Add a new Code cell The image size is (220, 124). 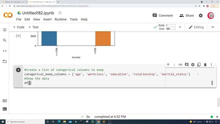[x=19, y=27]
